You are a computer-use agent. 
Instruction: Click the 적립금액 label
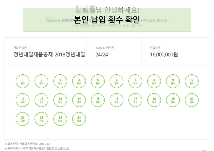click(155, 48)
